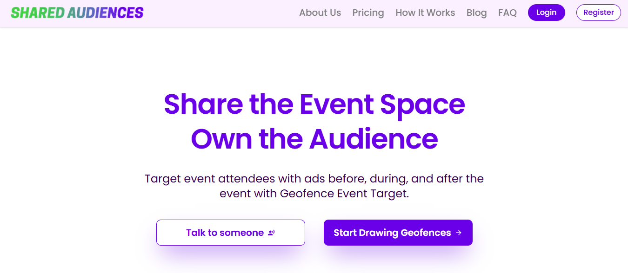
Task: Click the outlined Register pill in the header
Action: pos(598,13)
